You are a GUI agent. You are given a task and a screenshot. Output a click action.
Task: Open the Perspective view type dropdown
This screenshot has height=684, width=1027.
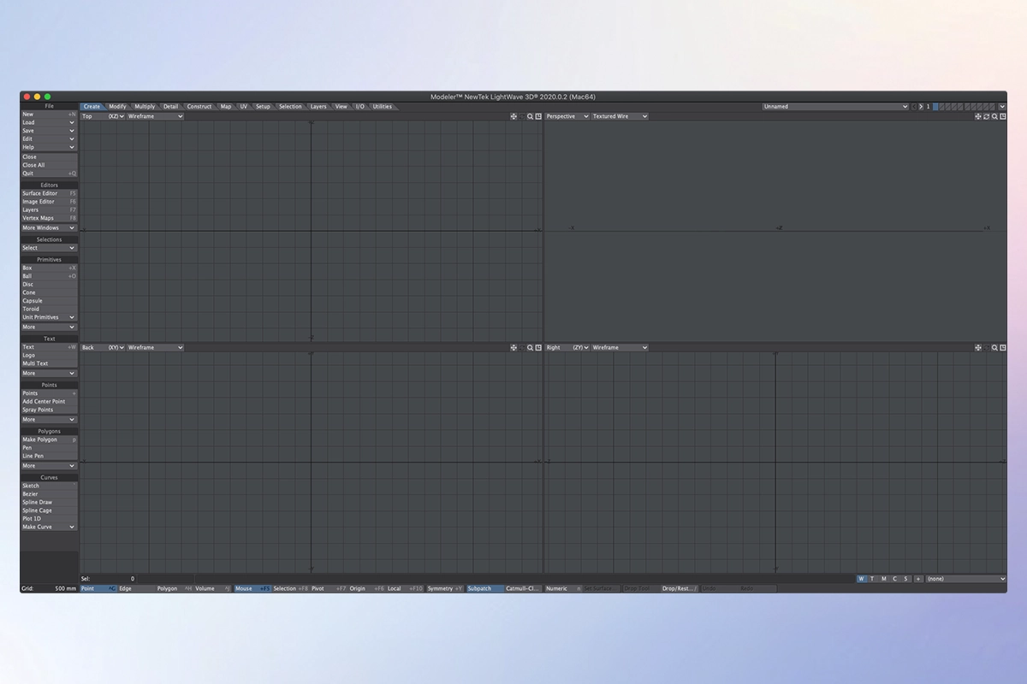tap(567, 116)
